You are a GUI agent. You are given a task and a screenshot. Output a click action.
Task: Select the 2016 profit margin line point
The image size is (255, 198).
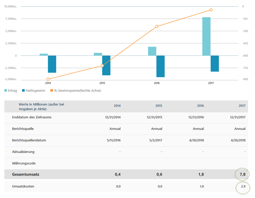(157, 26)
